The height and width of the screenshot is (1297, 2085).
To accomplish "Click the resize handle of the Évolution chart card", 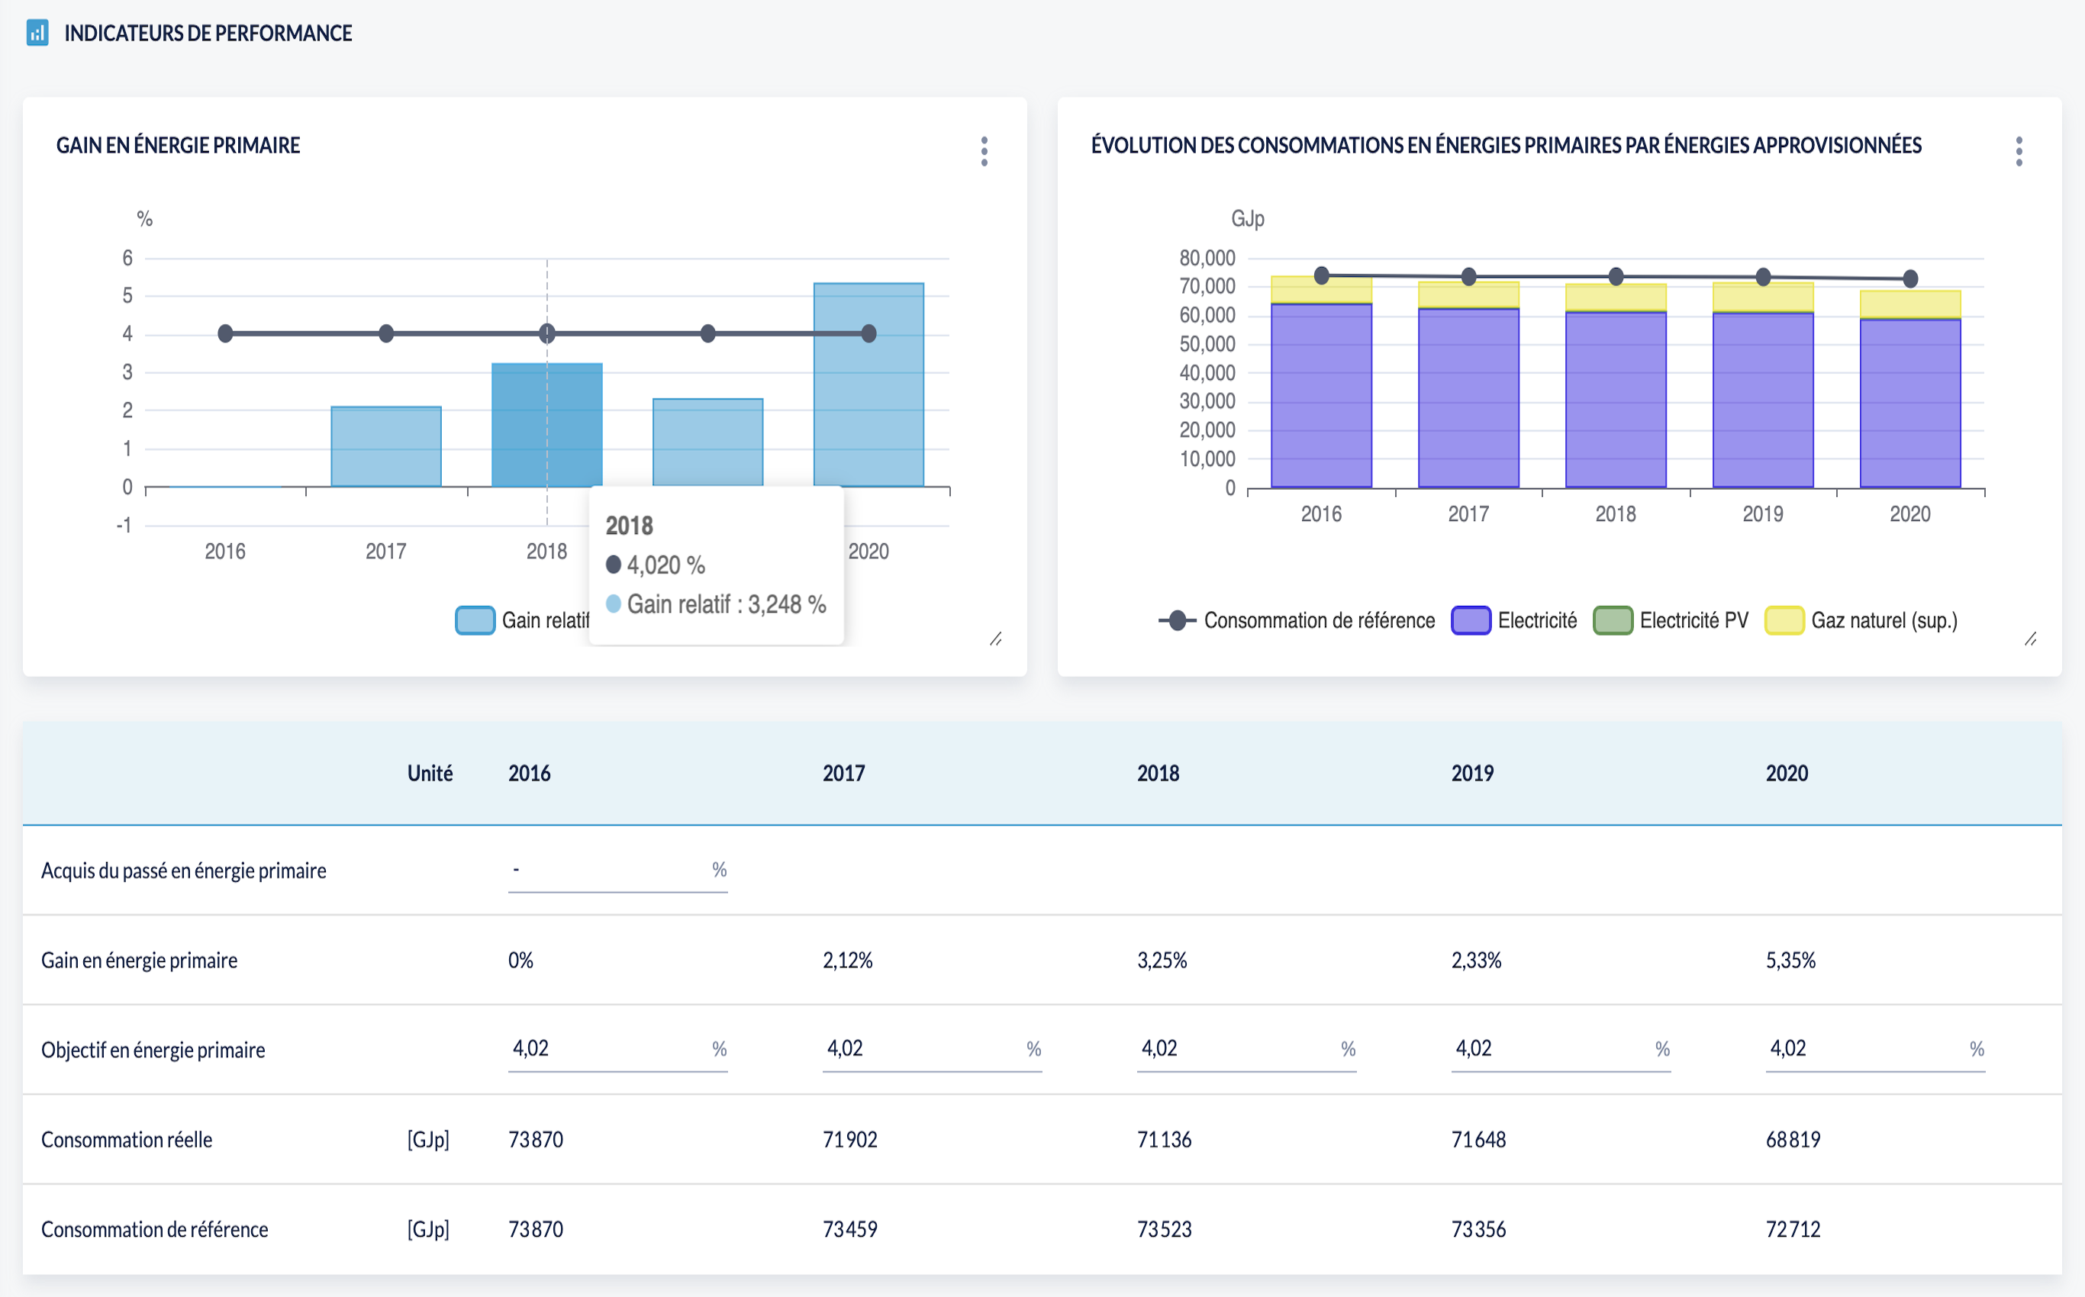I will tap(2030, 639).
